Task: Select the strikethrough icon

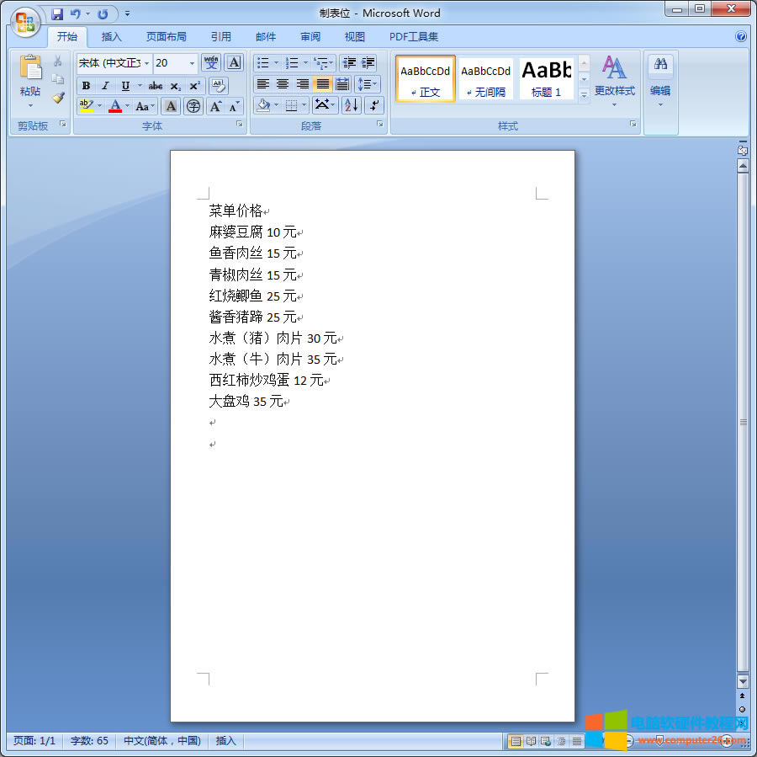Action: coord(155,85)
